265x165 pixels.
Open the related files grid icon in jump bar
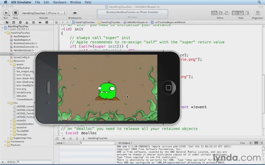[57, 22]
